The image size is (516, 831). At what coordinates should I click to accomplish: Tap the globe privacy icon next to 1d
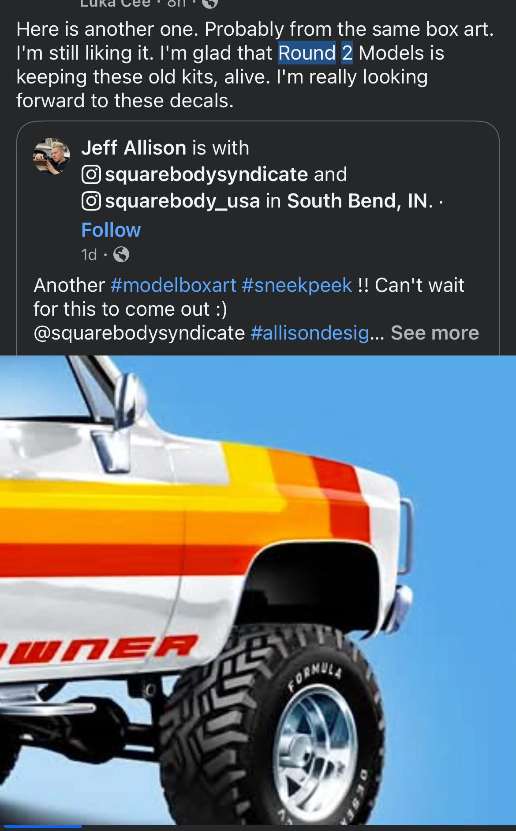(121, 254)
